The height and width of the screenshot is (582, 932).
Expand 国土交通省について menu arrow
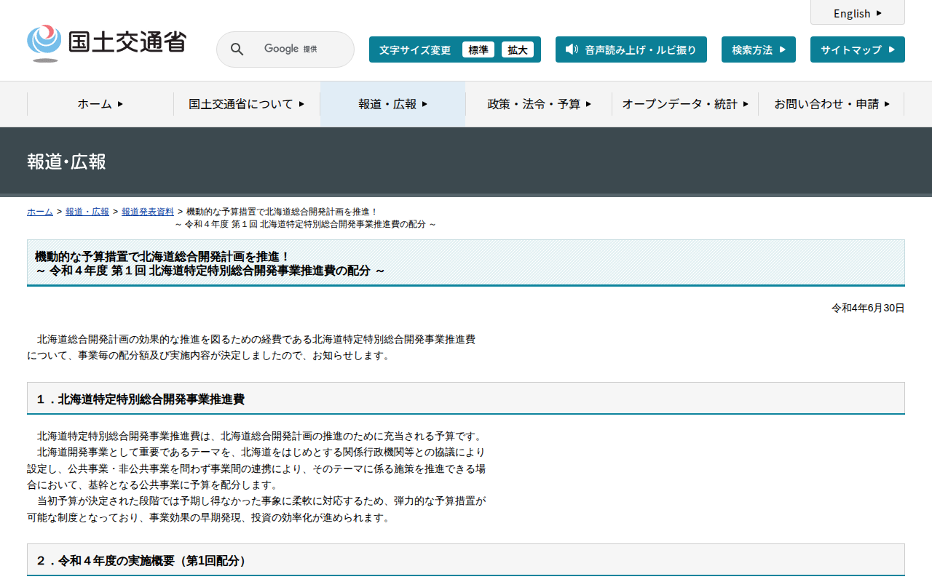301,104
